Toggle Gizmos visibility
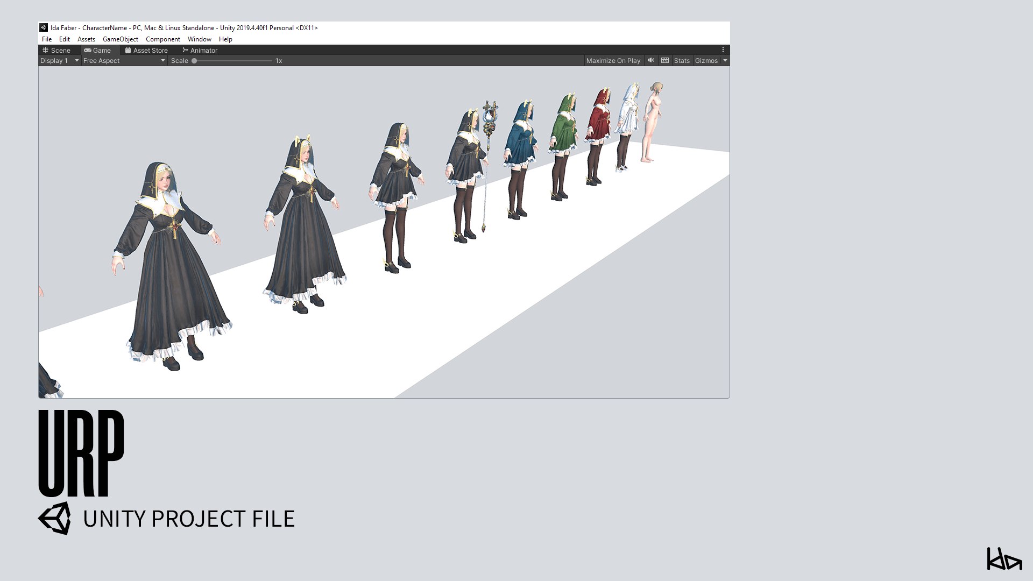 pyautogui.click(x=706, y=61)
